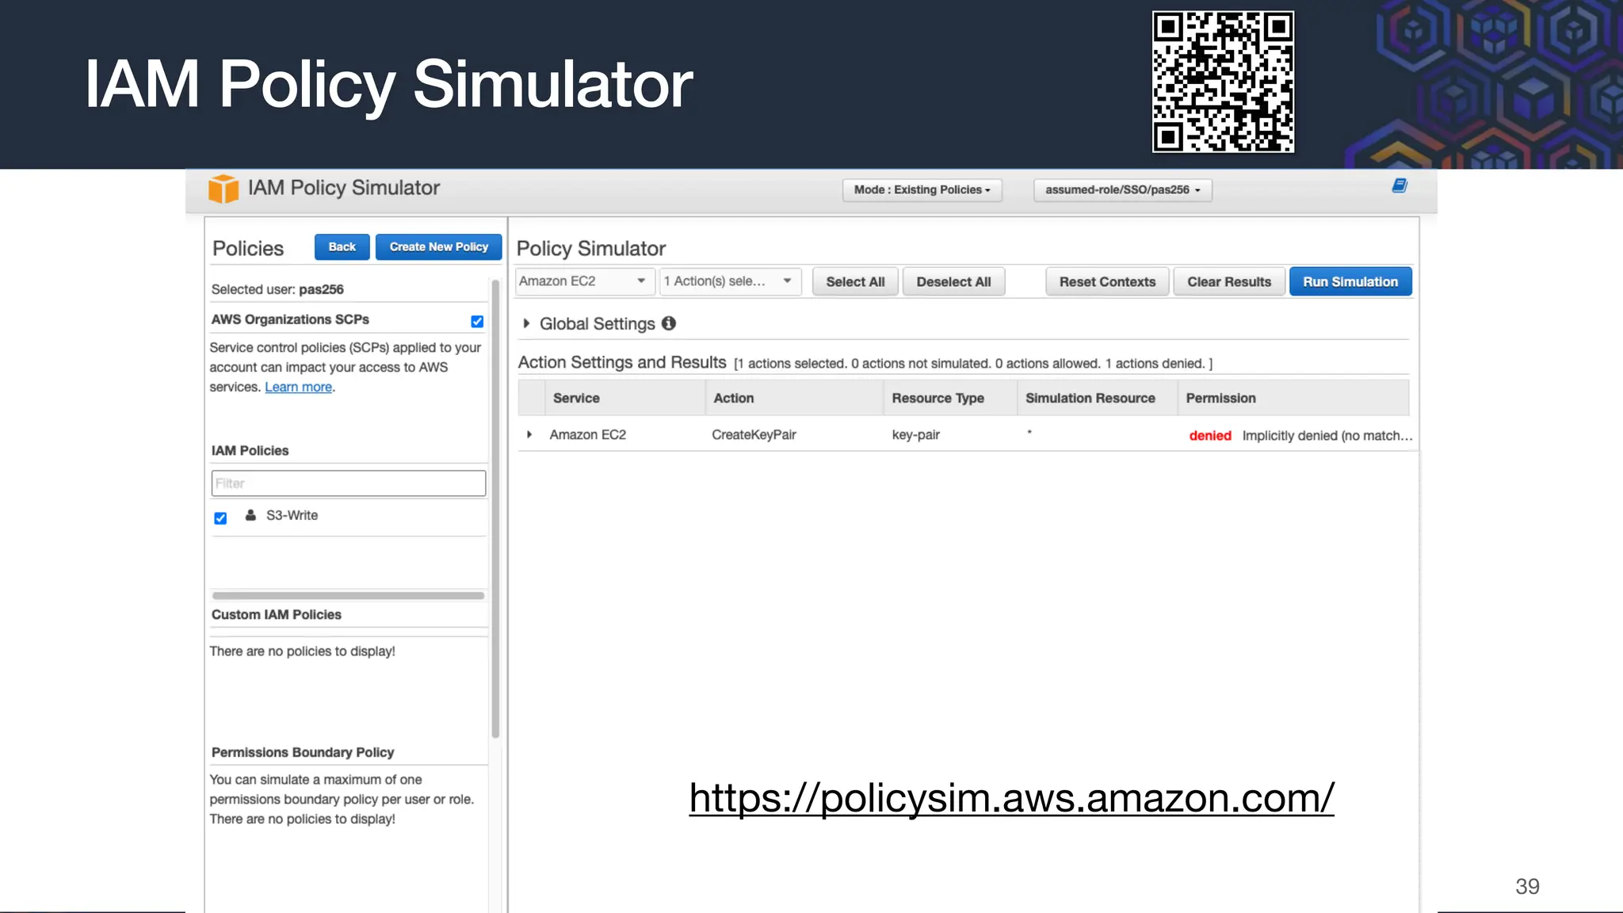Click the Implicitly denied (no match… text

pyautogui.click(x=1327, y=435)
